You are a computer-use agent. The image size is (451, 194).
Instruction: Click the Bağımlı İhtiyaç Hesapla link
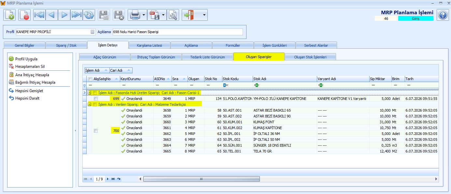point(35,82)
